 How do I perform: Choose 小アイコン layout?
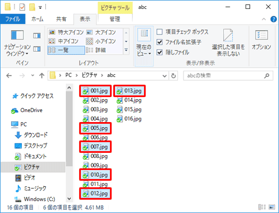[x=101, y=41]
